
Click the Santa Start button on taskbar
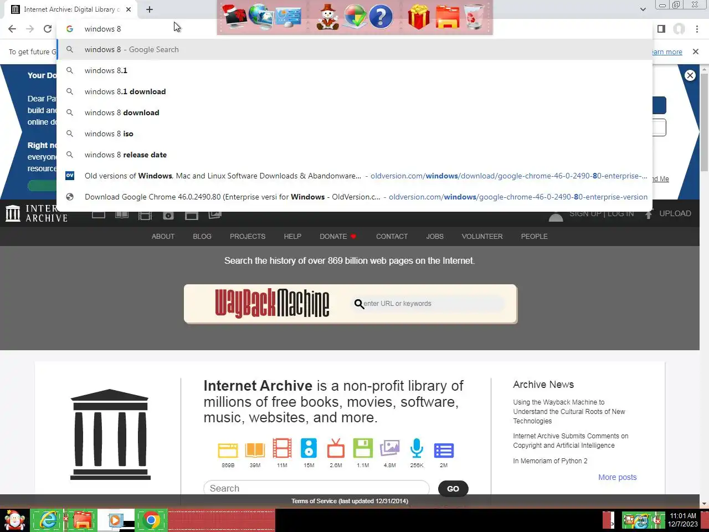[14, 520]
